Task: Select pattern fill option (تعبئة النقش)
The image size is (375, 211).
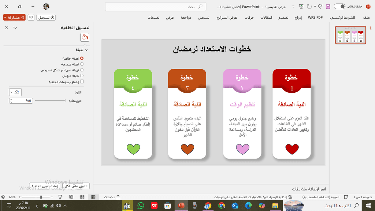Action: tap(82, 75)
